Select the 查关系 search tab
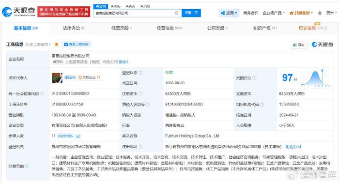 (x=130, y=6)
